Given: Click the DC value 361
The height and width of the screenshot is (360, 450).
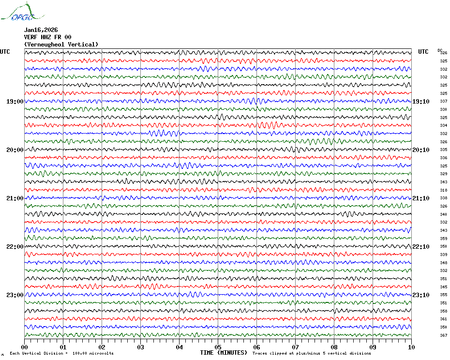Looking at the screenshot, I should (444, 319).
